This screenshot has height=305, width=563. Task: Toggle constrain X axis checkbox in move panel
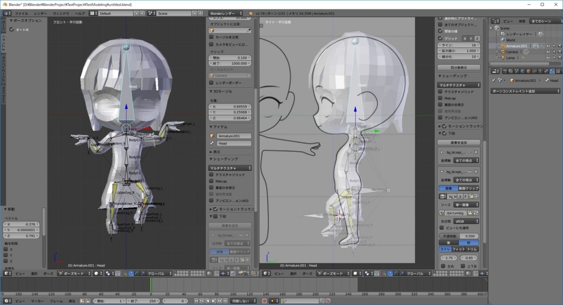[x=5, y=249]
